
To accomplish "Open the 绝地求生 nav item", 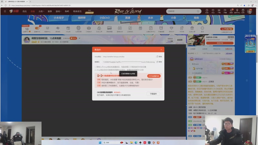I will point(77,11).
